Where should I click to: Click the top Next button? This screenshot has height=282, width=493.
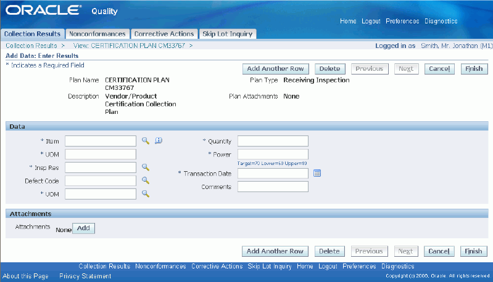coord(406,69)
